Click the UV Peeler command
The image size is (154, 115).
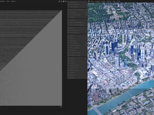(77, 20)
